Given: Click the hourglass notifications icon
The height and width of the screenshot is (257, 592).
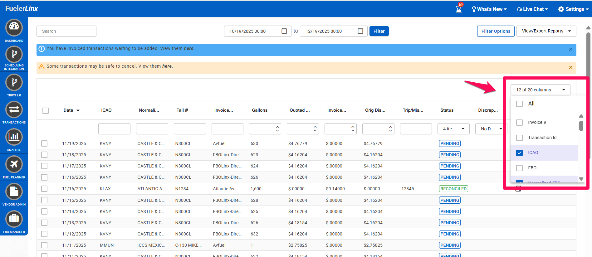Looking at the screenshot, I should pyautogui.click(x=458, y=9).
